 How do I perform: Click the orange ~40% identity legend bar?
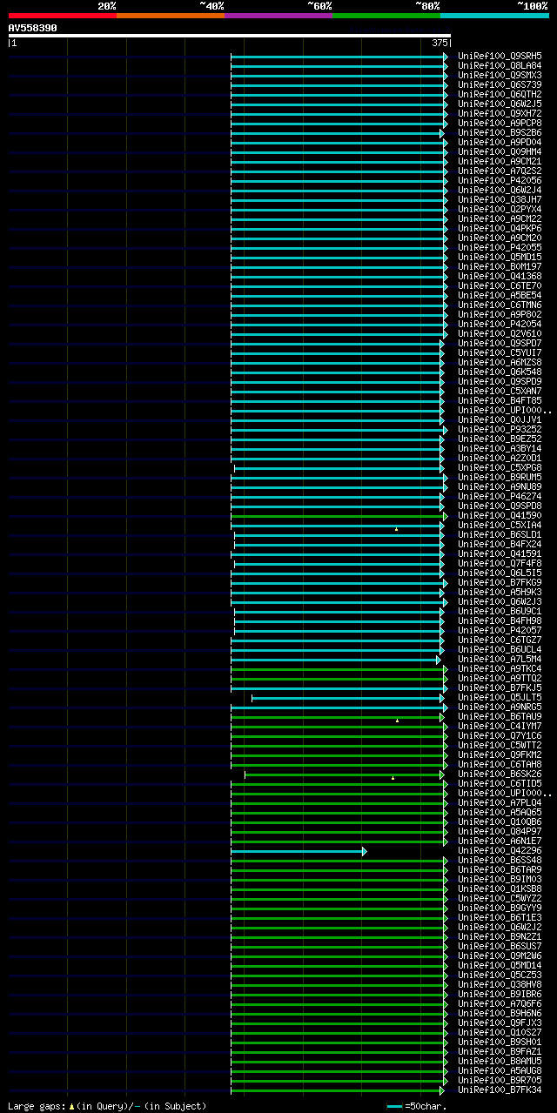coord(171,16)
